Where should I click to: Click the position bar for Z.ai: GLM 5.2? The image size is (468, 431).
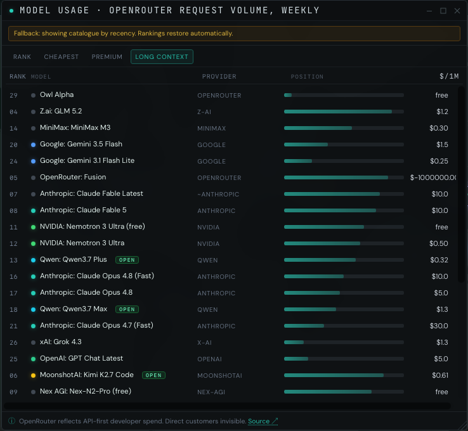tap(344, 112)
